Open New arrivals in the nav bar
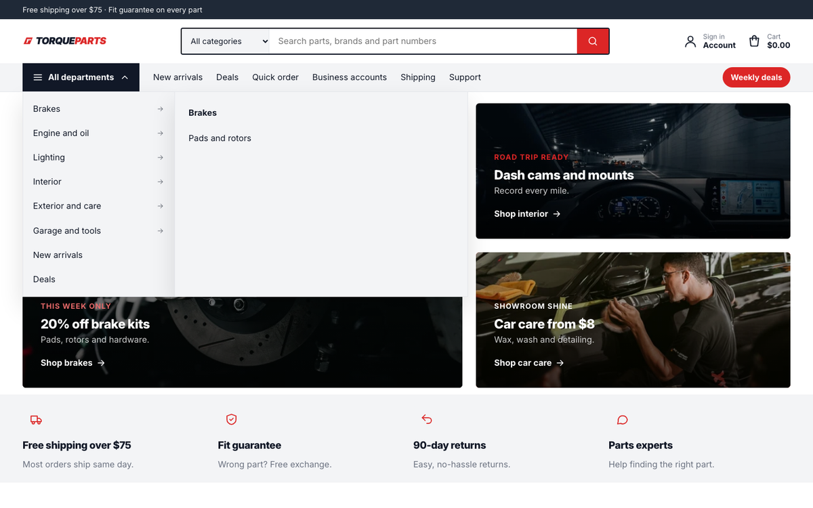The width and height of the screenshot is (813, 508). 178,77
